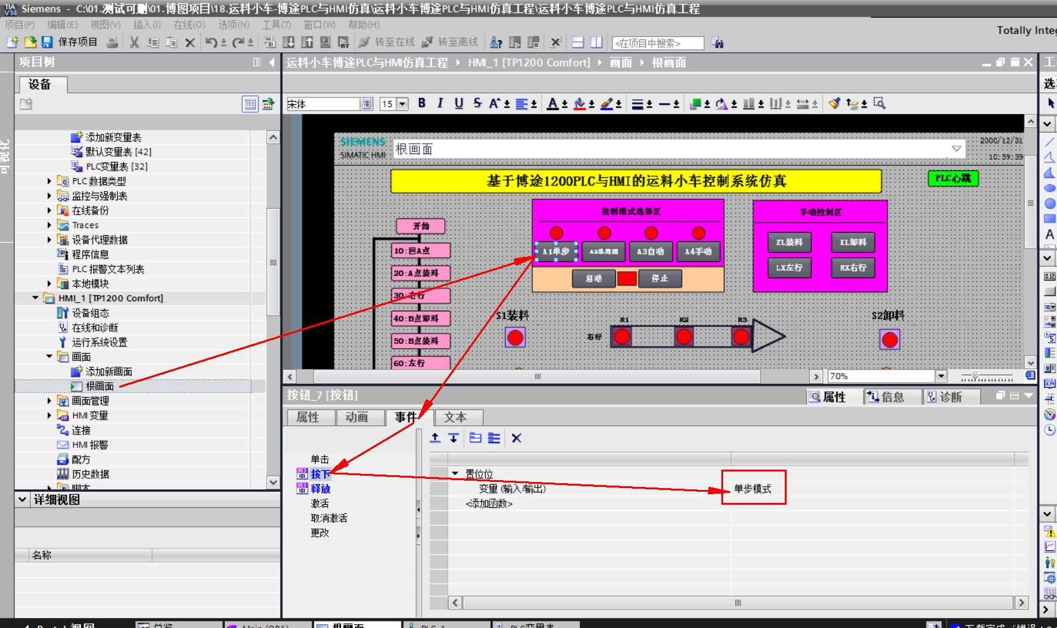Select ellipse shape in toolbox
Image resolution: width=1057 pixels, height=628 pixels.
(1050, 189)
